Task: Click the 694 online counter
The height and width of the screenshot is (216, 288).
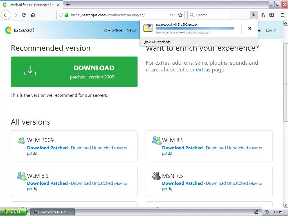Action: point(113,30)
